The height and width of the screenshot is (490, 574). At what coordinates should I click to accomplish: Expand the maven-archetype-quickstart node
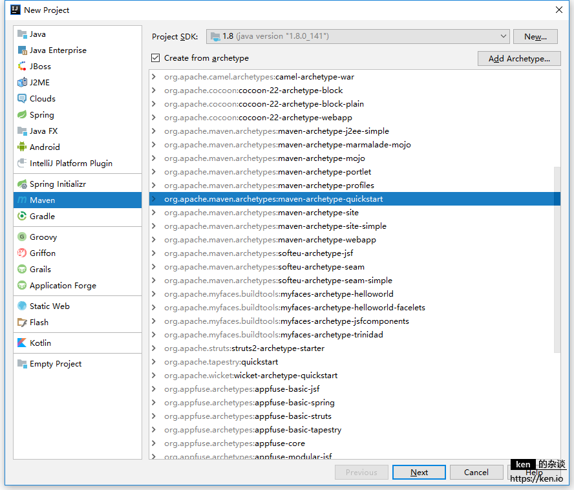(154, 199)
